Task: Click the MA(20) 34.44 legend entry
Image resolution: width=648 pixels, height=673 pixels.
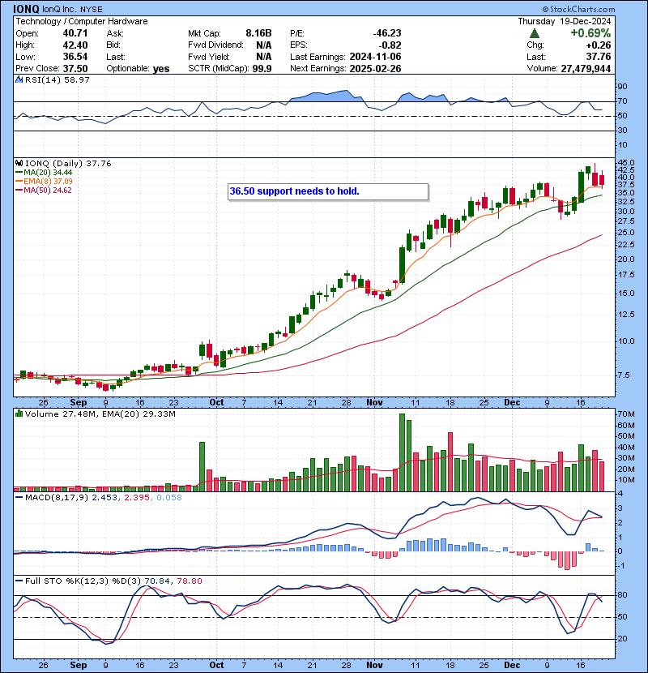Action: point(44,172)
